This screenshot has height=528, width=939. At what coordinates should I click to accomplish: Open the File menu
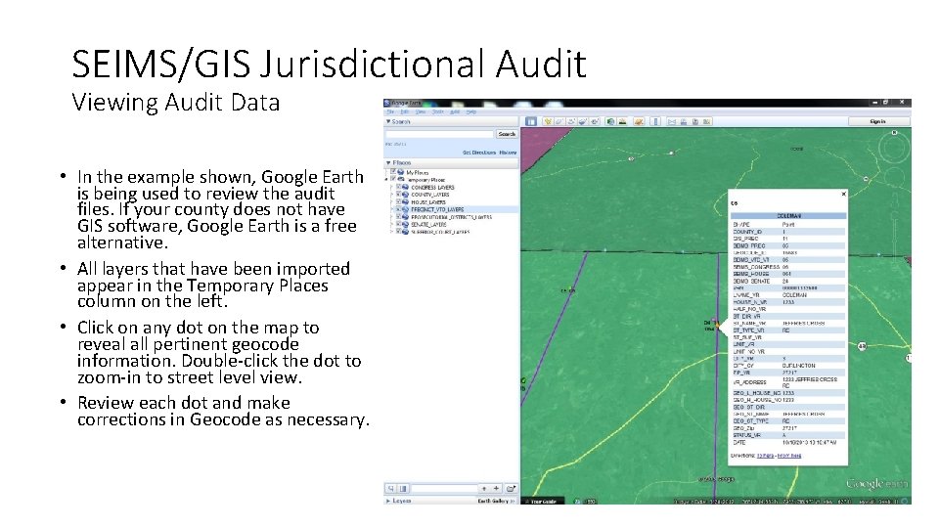[390, 111]
